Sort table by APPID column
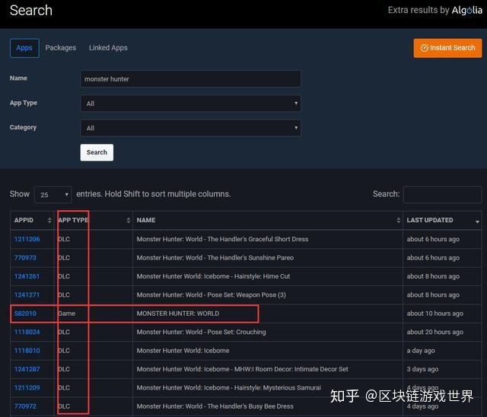 click(32, 220)
